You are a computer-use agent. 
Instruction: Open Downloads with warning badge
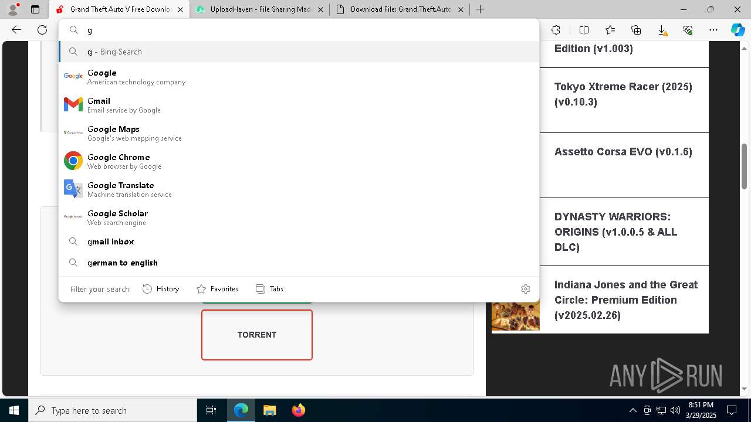pyautogui.click(x=662, y=30)
